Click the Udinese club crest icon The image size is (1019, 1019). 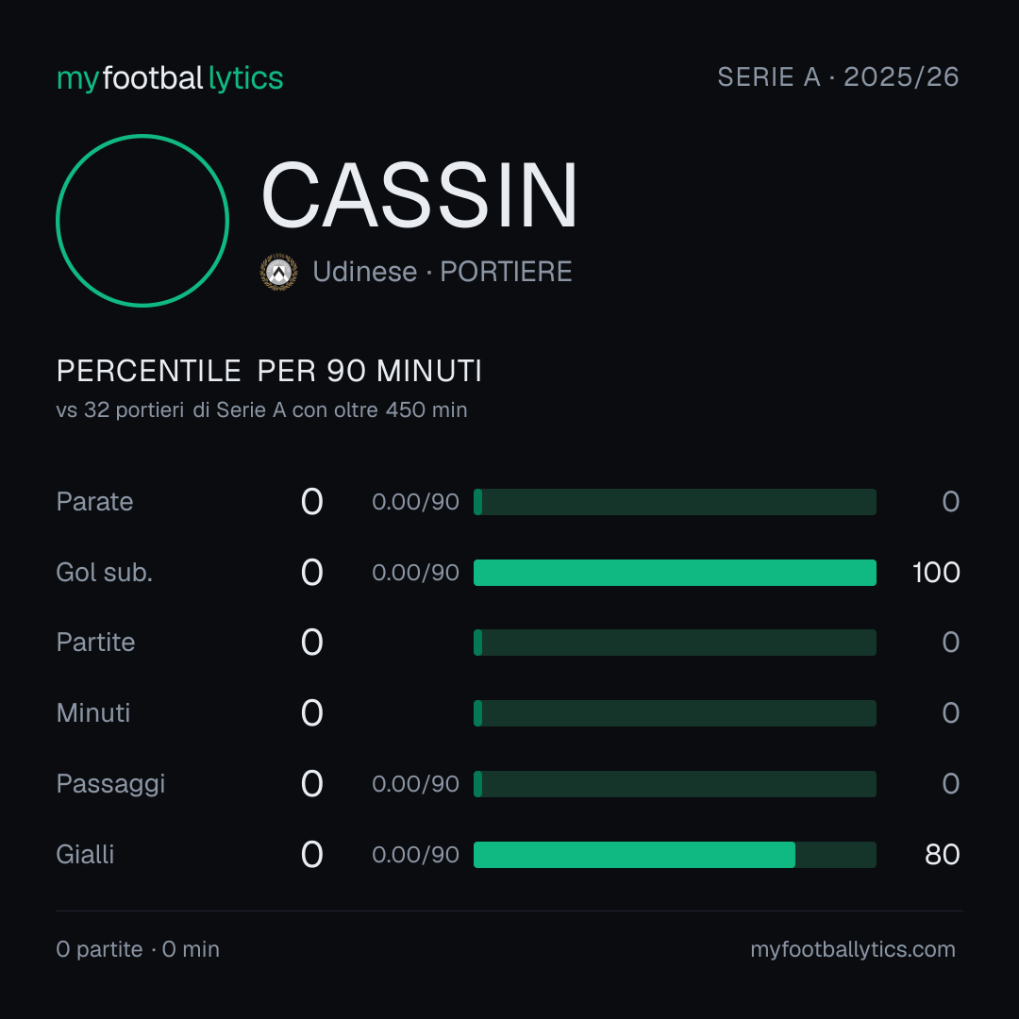coord(278,272)
